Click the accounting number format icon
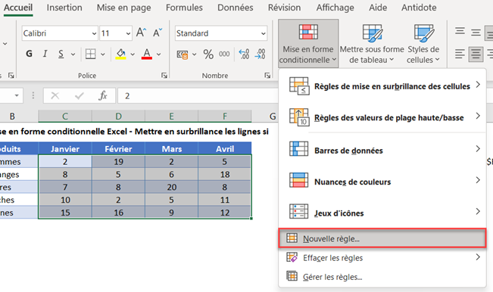The width and height of the screenshot is (493, 292). [183, 54]
